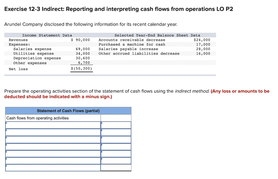This screenshot has height=179, width=278.
Task: Click the Other accrued liabilities decrease label
Action: point(139,54)
